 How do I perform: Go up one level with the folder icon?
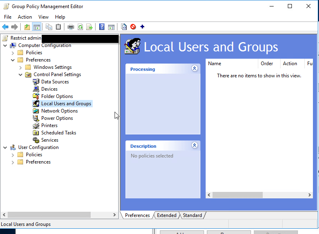pyautogui.click(x=27, y=27)
